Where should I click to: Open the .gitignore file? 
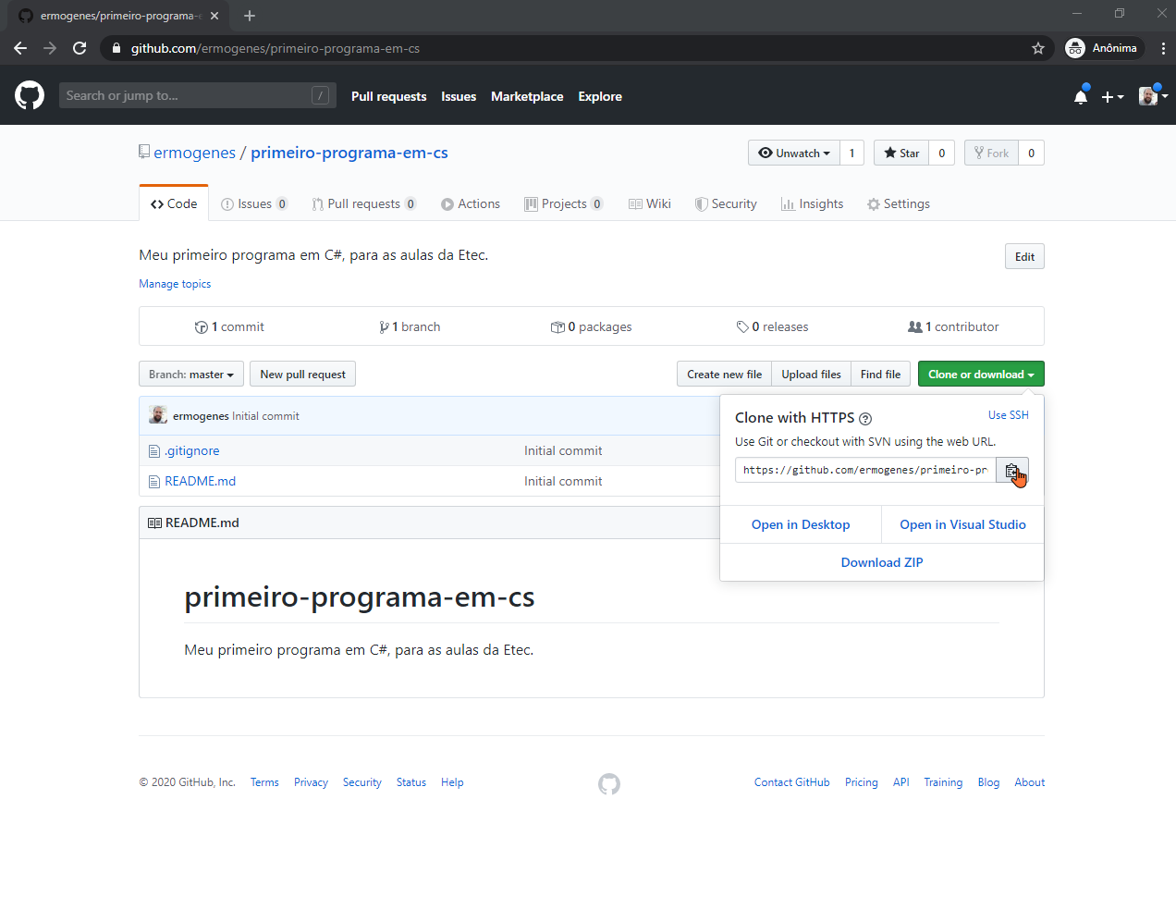(x=192, y=450)
